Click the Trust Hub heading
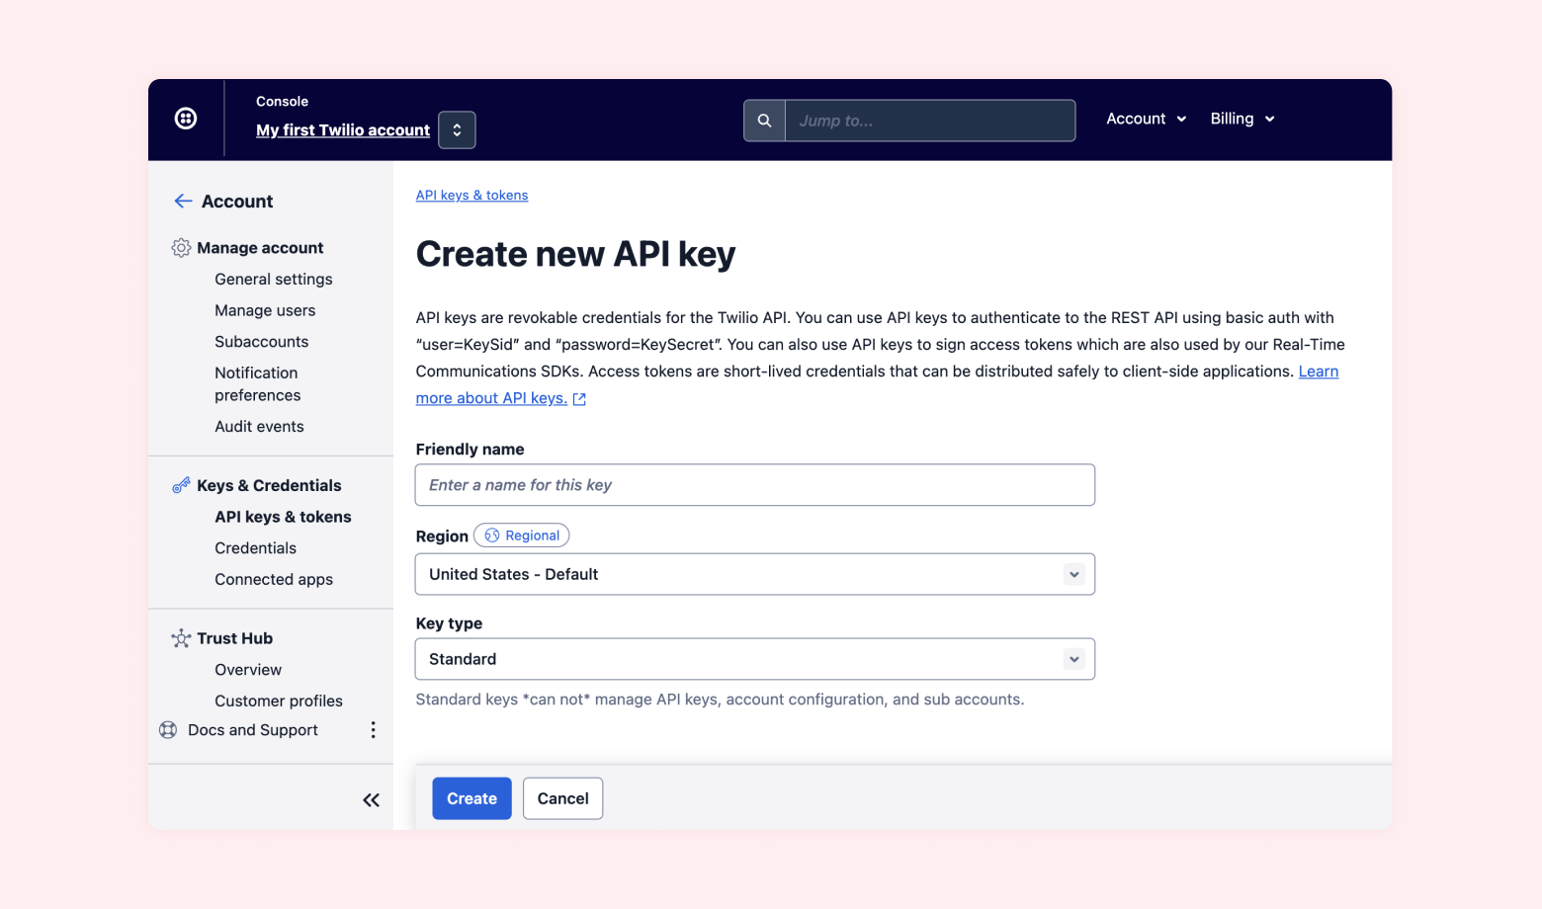 234,638
